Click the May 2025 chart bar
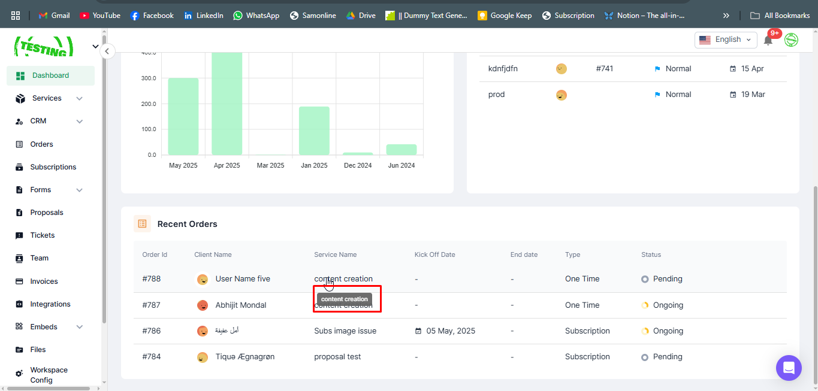The width and height of the screenshot is (818, 391). click(183, 117)
